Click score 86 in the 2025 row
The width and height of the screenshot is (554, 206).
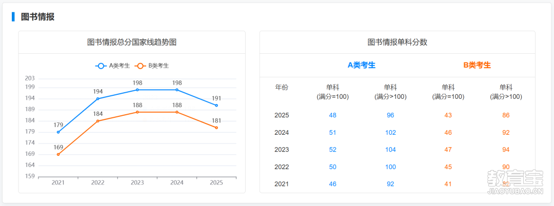[506, 115]
